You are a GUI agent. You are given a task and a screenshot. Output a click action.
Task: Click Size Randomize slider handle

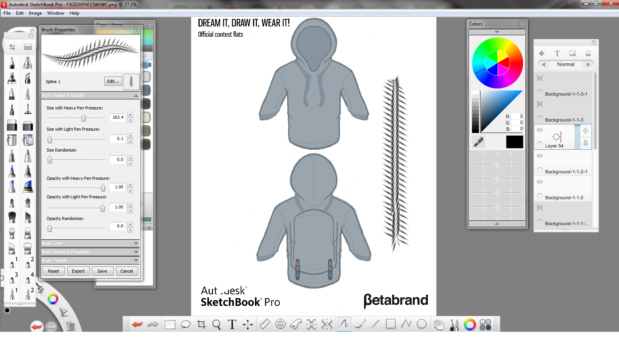click(x=50, y=160)
